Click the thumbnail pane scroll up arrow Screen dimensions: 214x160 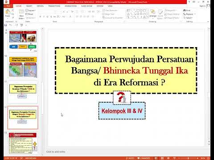[x=42, y=29]
